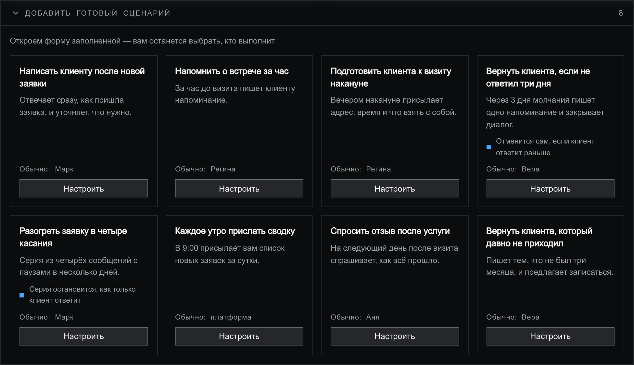634x365 pixels.
Task: Click description «На следующий день после визита спрашивает»
Action: [x=394, y=254]
